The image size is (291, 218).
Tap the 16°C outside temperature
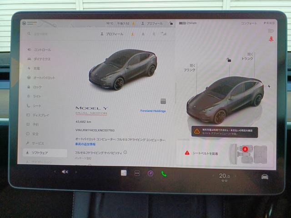click(x=110, y=23)
